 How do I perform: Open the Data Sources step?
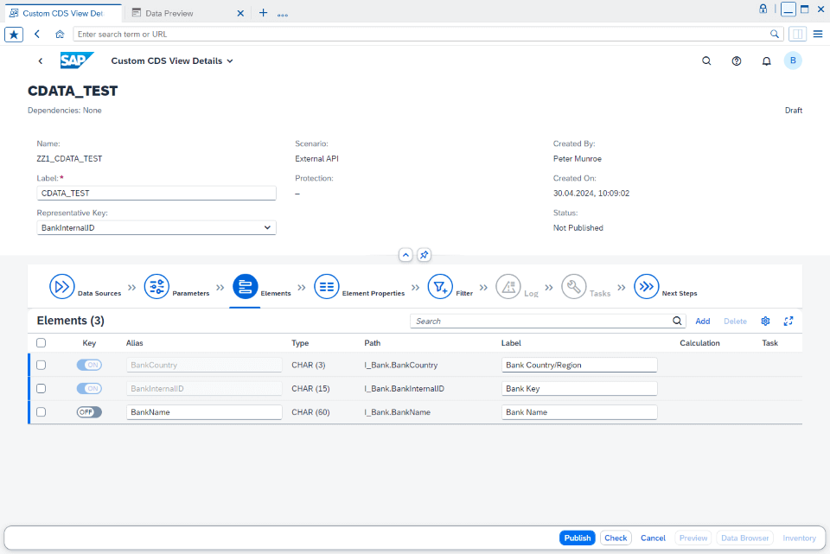pyautogui.click(x=61, y=286)
